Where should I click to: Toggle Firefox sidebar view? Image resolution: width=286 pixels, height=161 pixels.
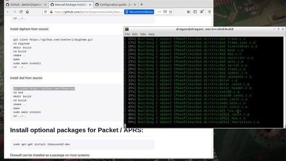tap(195, 12)
